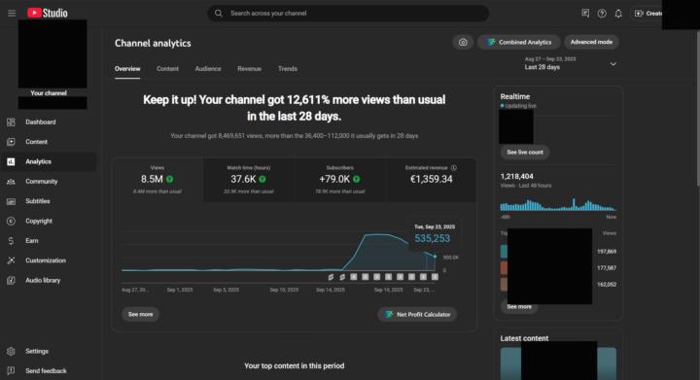Click the 197,869 views value
Screen dimensions: 700x380
(x=607, y=252)
